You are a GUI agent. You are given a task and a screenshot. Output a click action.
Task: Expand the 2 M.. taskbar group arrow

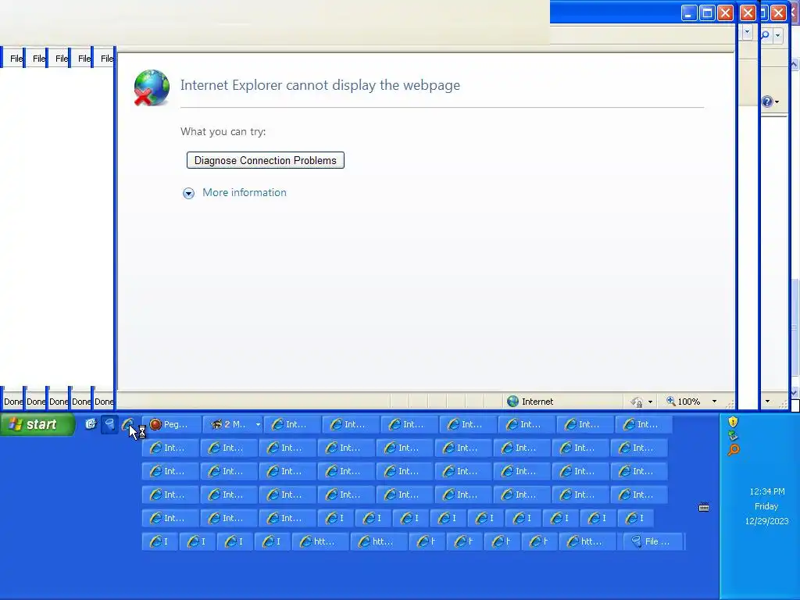[x=258, y=424]
